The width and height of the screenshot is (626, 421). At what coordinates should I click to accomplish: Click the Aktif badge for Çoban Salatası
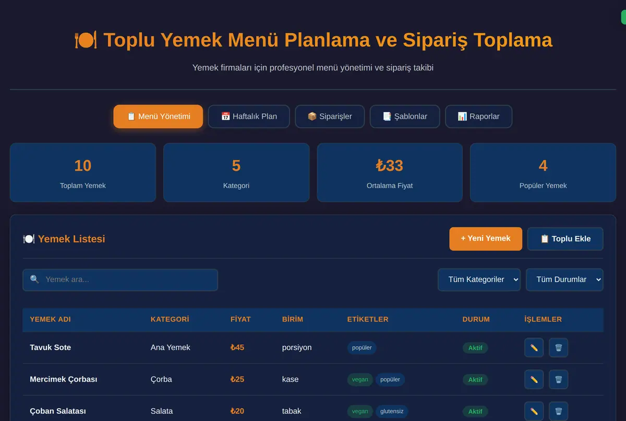[x=475, y=412]
